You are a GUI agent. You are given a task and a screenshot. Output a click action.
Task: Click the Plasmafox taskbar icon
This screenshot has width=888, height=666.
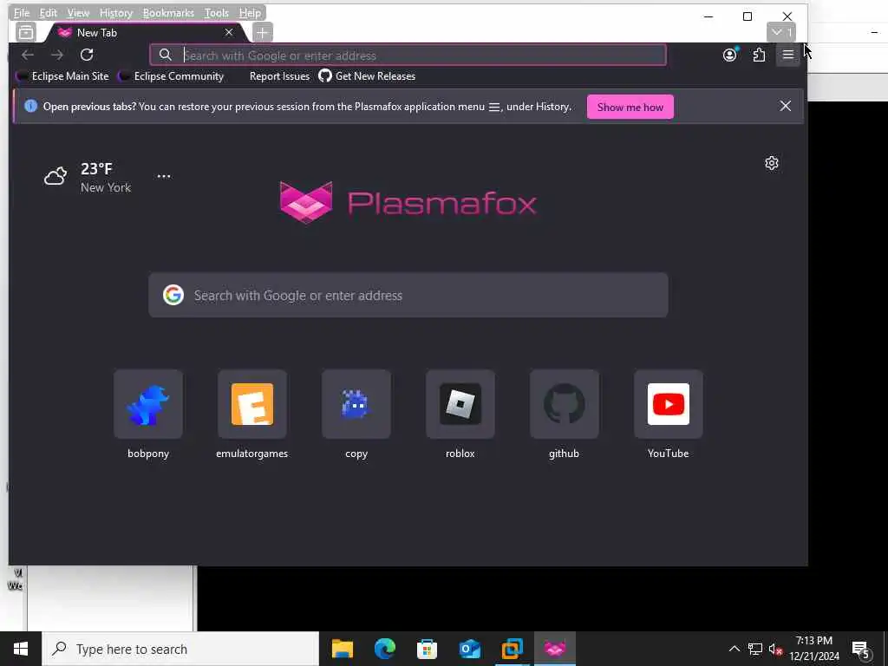coord(554,649)
